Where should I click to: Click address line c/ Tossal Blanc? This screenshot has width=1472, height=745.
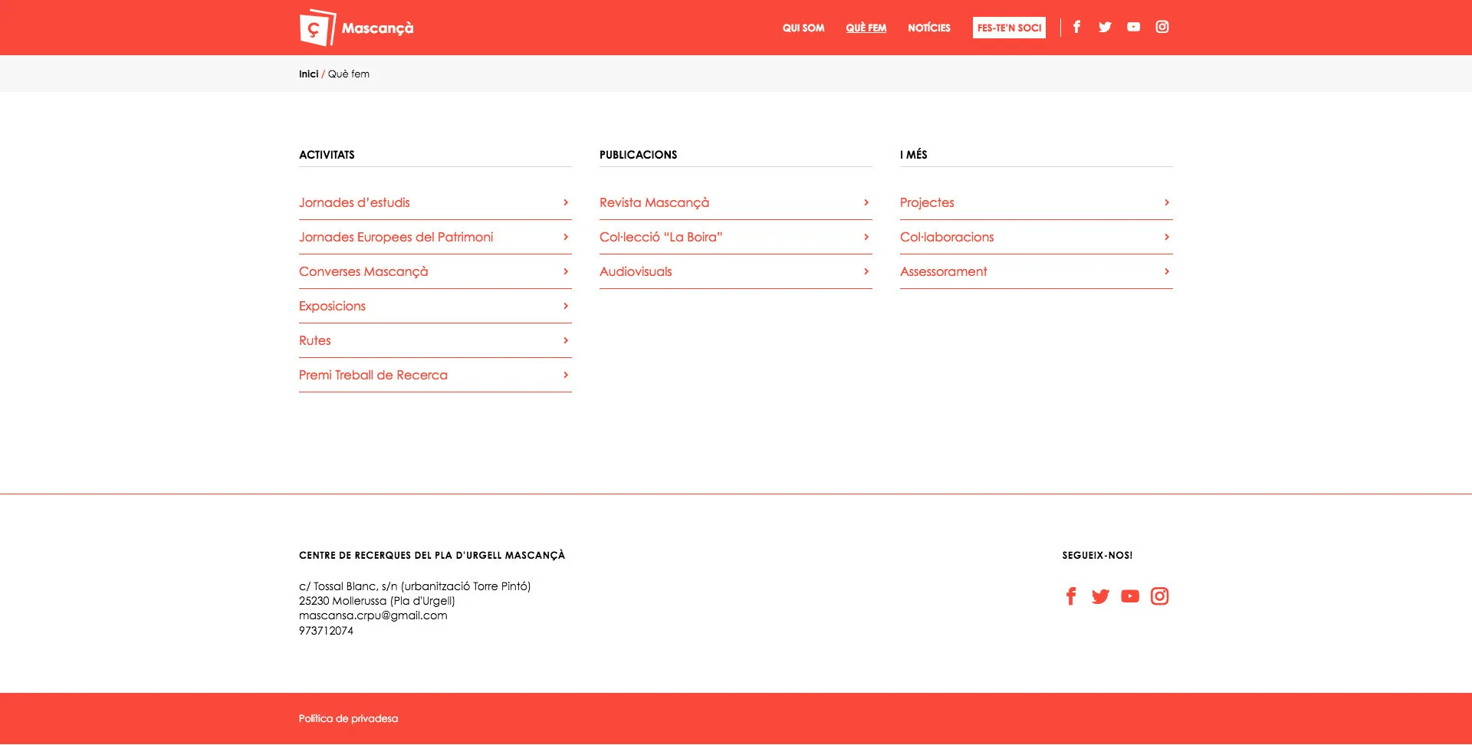[415, 586]
